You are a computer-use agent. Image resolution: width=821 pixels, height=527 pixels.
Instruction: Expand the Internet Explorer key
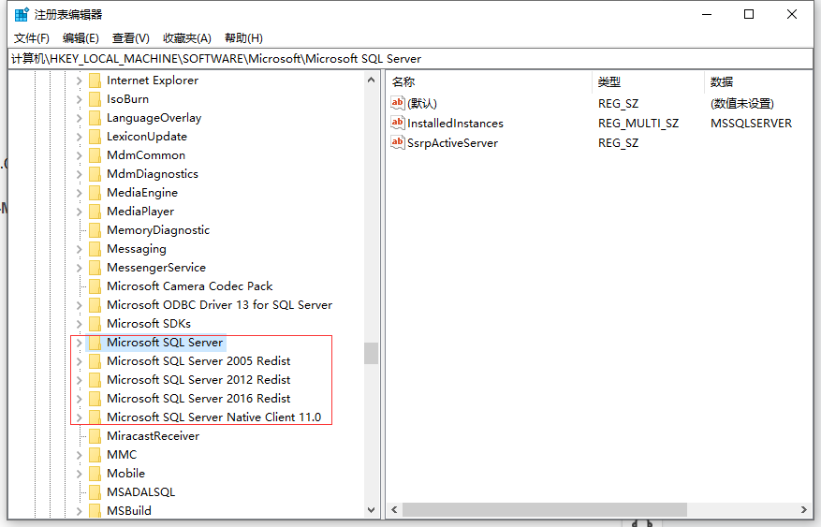tap(79, 81)
